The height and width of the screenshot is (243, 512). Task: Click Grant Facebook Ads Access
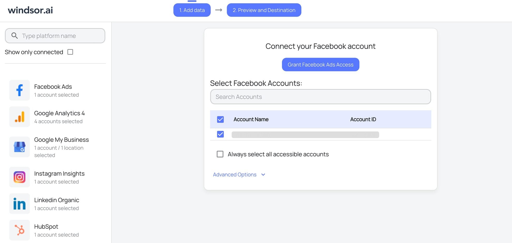[x=320, y=65]
